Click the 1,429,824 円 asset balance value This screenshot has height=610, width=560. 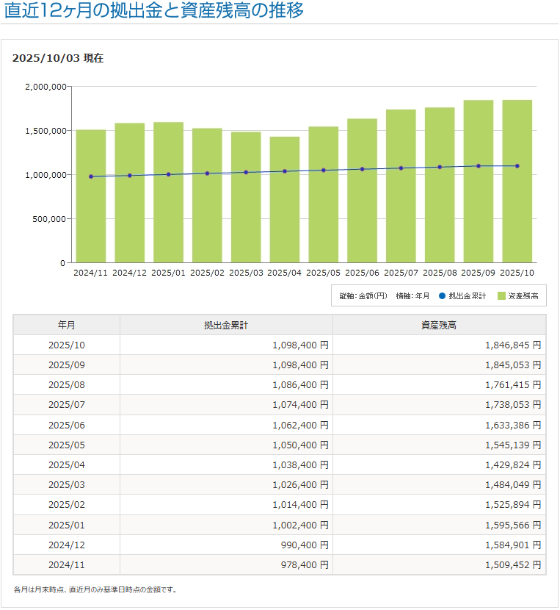(512, 464)
